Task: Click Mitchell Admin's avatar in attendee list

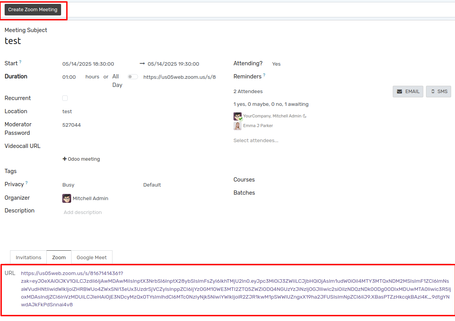Action: pos(237,116)
